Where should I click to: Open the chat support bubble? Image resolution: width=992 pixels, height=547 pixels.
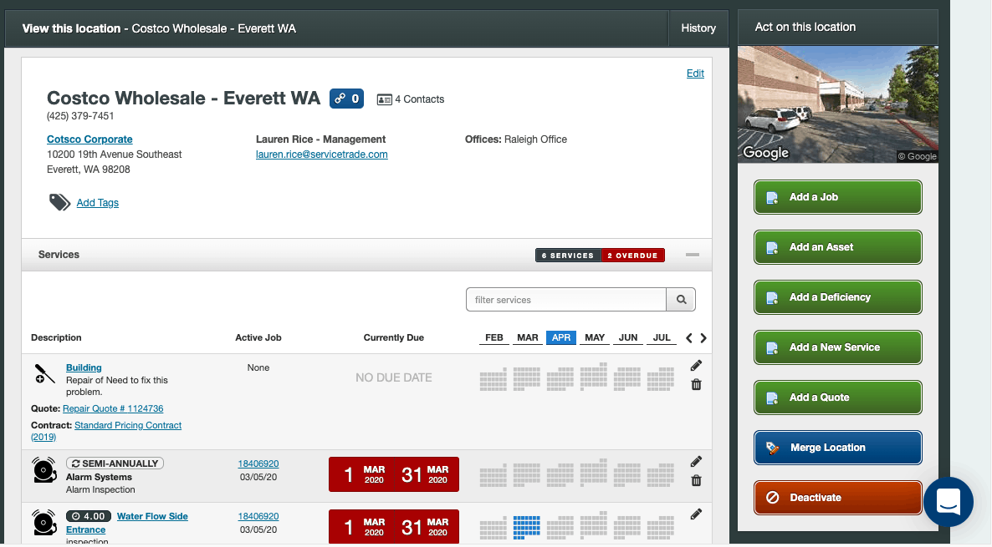[949, 502]
